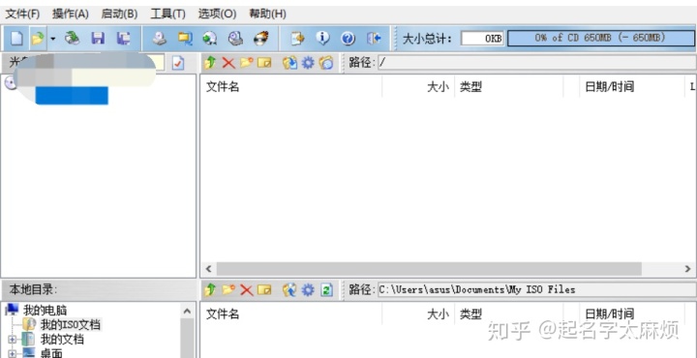Sort image pane by 日期/时间 column
Image resolution: width=697 pixels, height=358 pixels.
coord(632,87)
